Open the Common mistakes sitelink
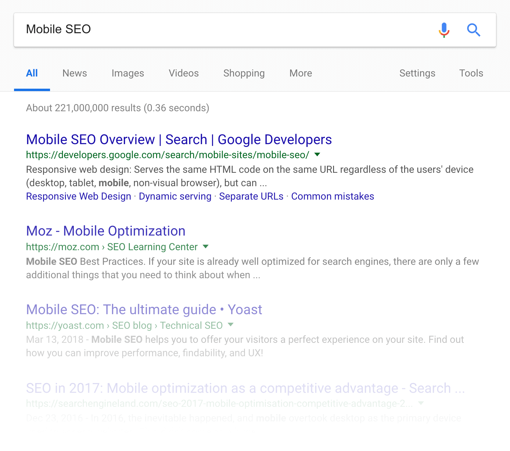 (332, 196)
